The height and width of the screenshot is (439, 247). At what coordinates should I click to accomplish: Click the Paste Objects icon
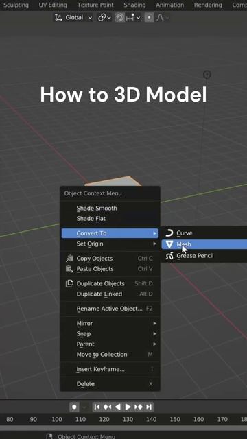point(69,269)
